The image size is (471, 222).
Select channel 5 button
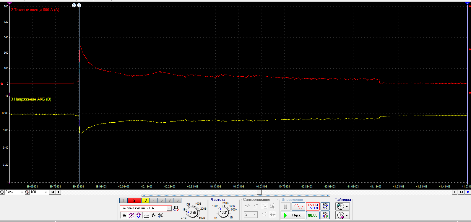coord(162,200)
